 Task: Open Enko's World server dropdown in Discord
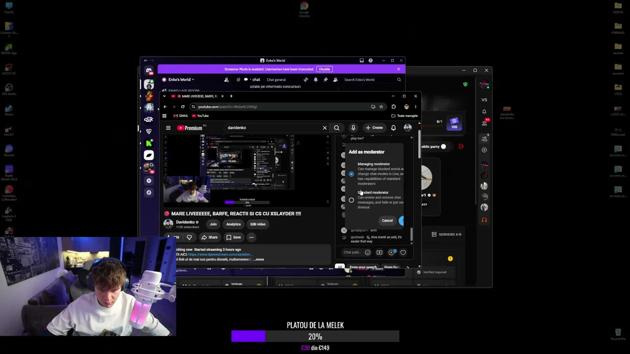pos(181,80)
